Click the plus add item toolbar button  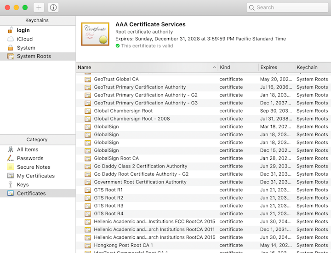[39, 8]
